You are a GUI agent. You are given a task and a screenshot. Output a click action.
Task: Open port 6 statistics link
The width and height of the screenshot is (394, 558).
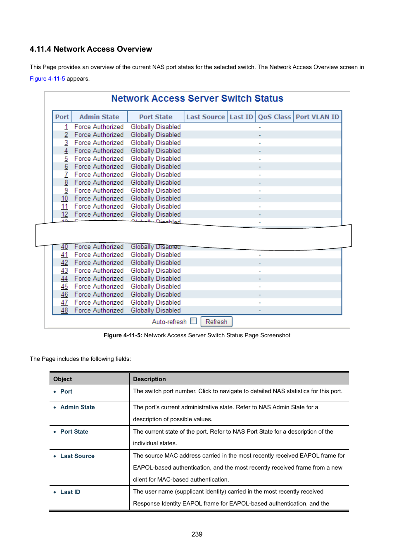[66, 167]
